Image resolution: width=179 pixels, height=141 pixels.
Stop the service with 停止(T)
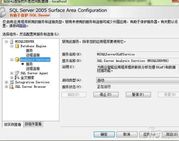pos(106,95)
